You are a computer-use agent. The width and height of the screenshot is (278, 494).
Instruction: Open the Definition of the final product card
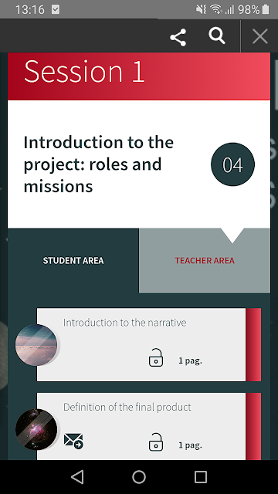tap(141, 426)
